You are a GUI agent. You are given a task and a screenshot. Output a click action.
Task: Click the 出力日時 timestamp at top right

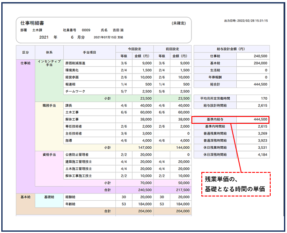pos(246,21)
